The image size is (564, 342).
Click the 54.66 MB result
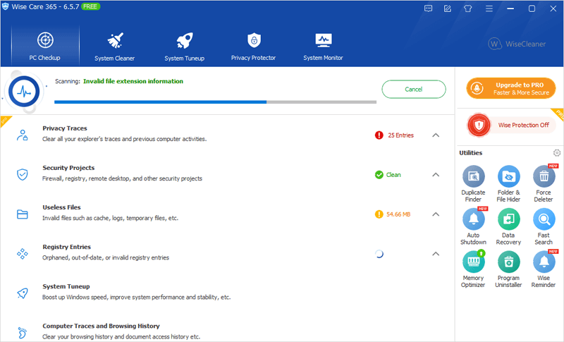(398, 214)
